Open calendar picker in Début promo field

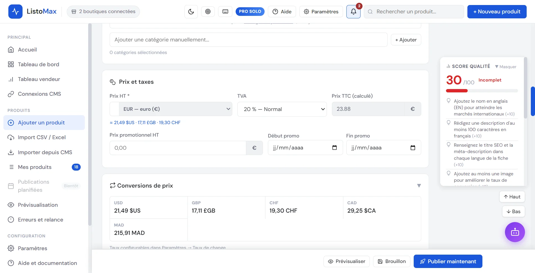pyautogui.click(x=334, y=147)
